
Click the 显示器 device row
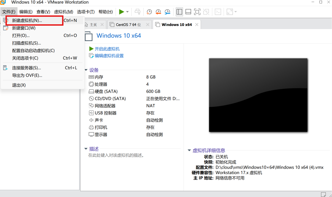[x=134, y=134]
